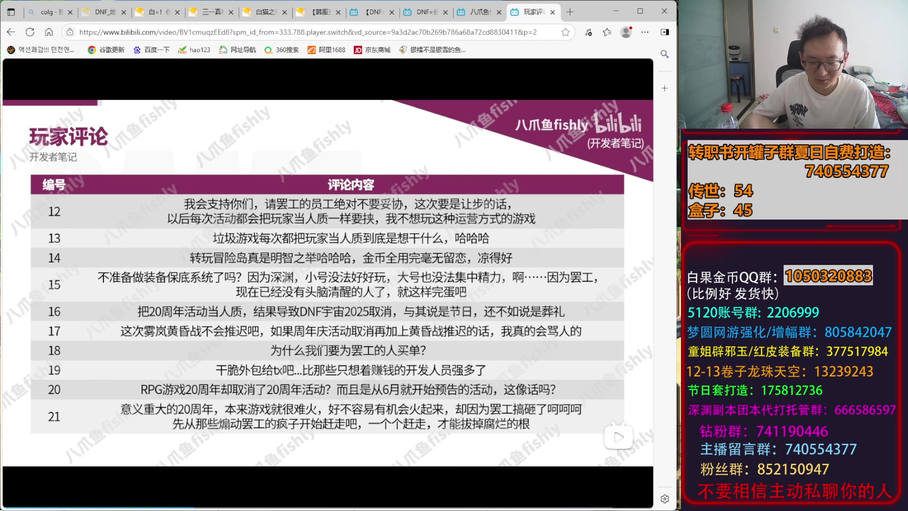Close the 八爪鱼 tab

tap(499, 12)
